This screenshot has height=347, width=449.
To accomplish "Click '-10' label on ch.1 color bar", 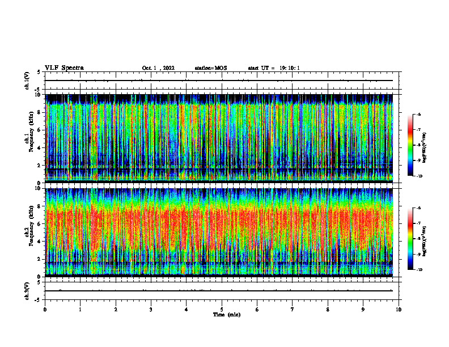I will [x=419, y=176].
